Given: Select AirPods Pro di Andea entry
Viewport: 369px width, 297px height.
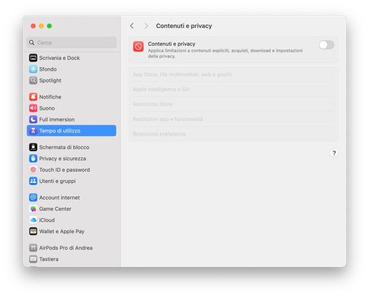Looking at the screenshot, I should coord(66,248).
